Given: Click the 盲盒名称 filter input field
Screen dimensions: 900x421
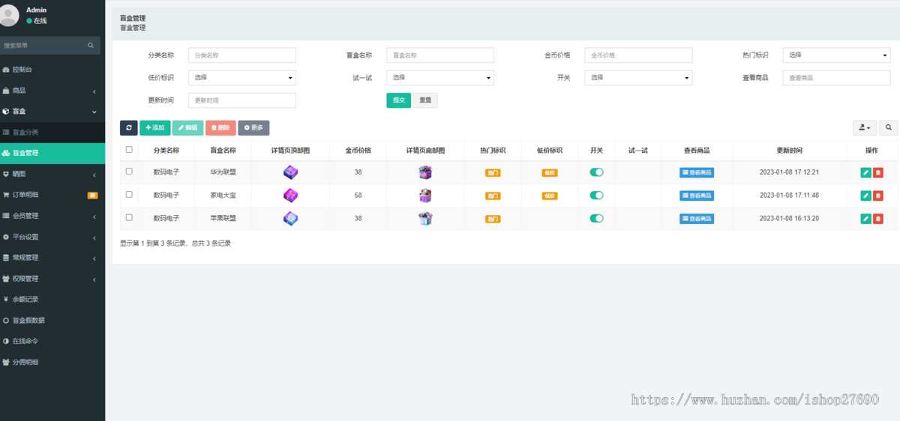Looking at the screenshot, I should (x=440, y=55).
